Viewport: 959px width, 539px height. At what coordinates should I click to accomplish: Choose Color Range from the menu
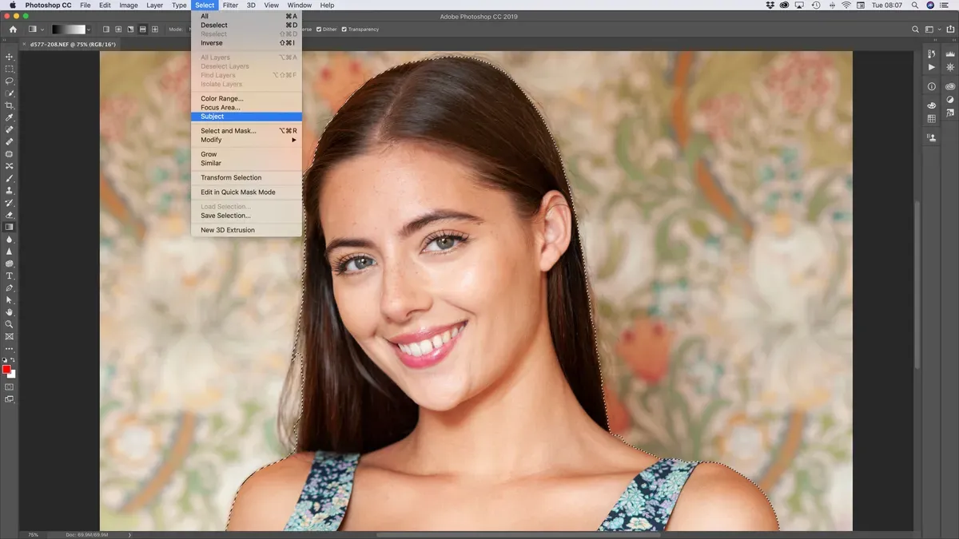pos(246,99)
